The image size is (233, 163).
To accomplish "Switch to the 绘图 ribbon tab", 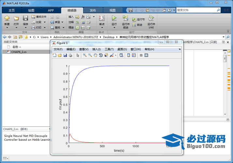I will tap(31, 10).
